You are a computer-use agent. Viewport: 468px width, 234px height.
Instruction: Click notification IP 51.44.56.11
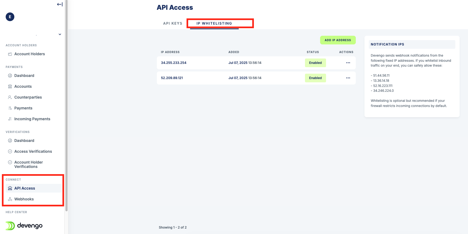click(x=381, y=76)
